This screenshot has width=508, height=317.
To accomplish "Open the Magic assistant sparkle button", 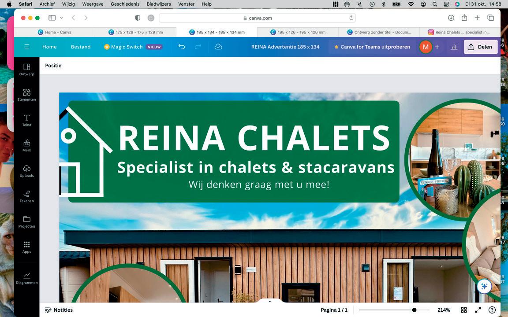I will (x=484, y=286).
